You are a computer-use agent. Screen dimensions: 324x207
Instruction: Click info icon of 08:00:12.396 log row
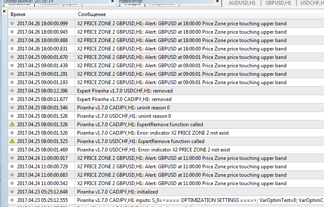pos(12,91)
